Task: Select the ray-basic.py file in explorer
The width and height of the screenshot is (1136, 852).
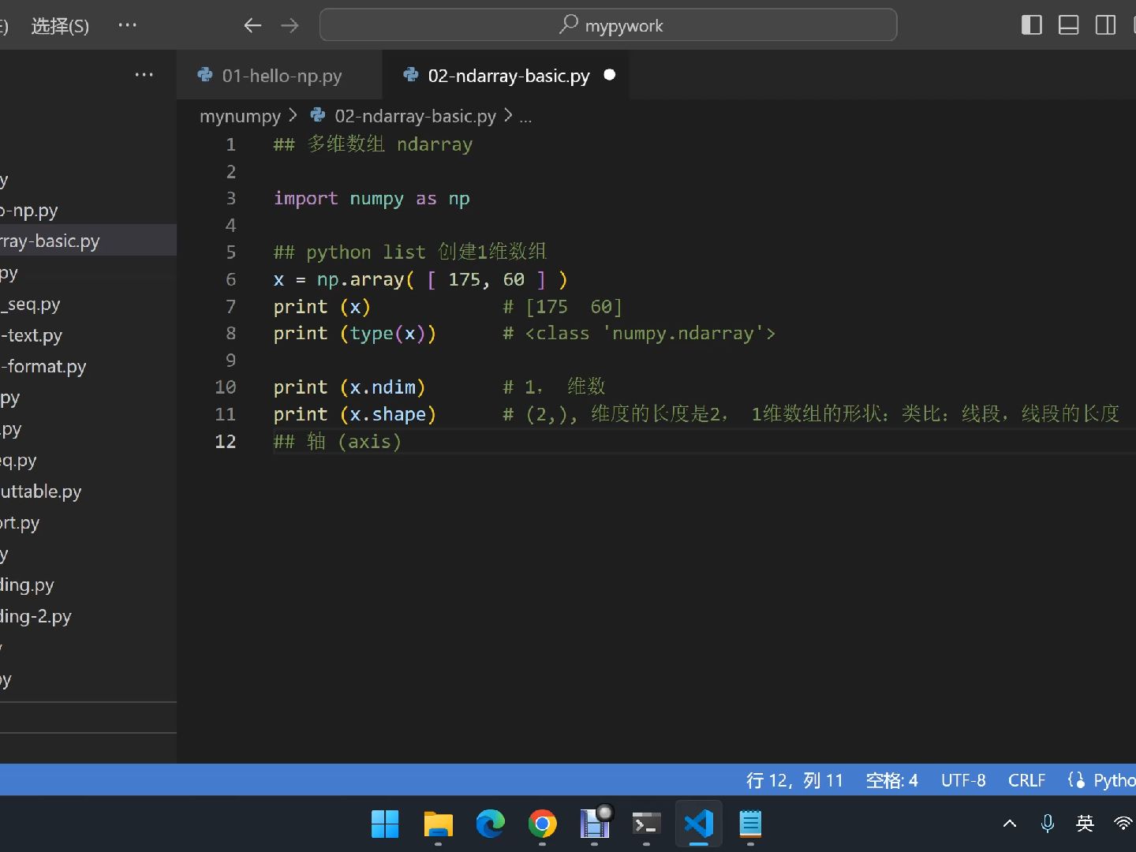Action: (88, 241)
